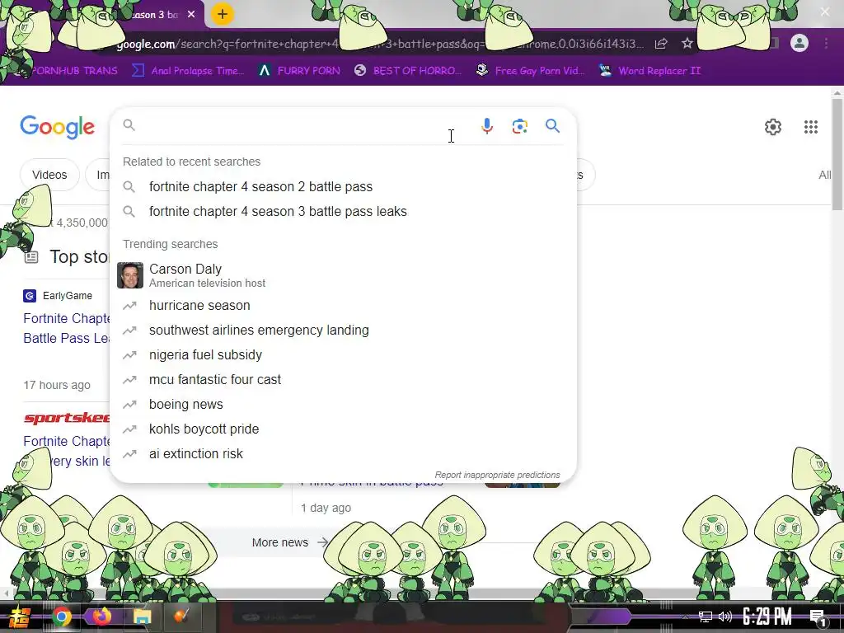This screenshot has width=844, height=633.
Task: Open the Word Replacer II bookmark
Action: [649, 71]
